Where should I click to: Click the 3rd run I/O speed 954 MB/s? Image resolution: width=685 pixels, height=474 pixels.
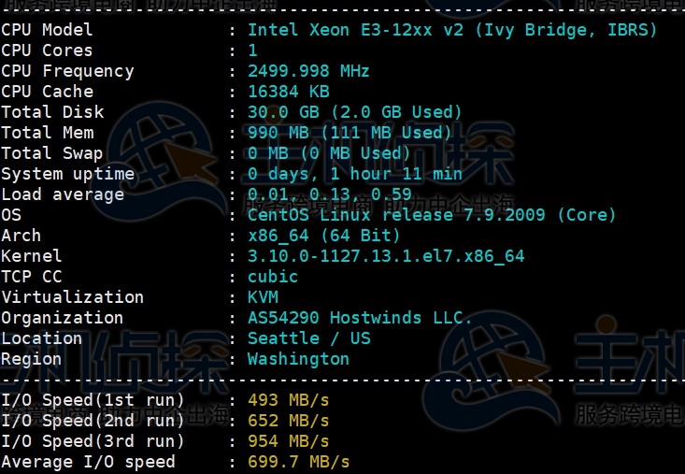point(288,441)
